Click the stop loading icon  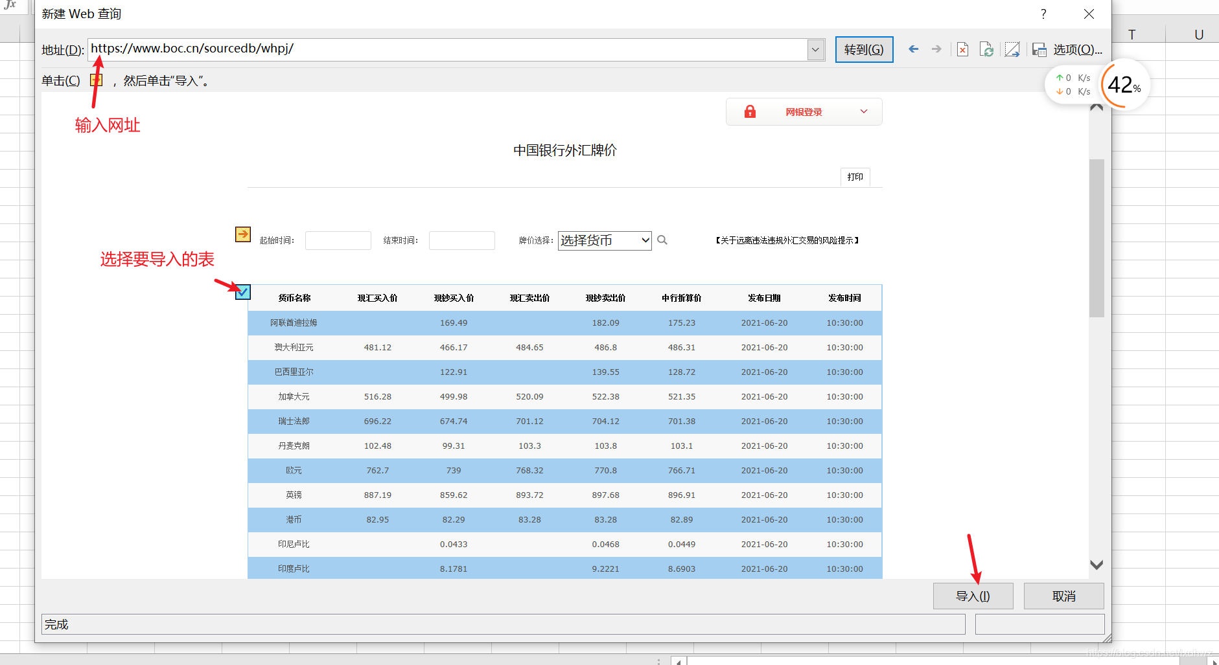tap(963, 49)
